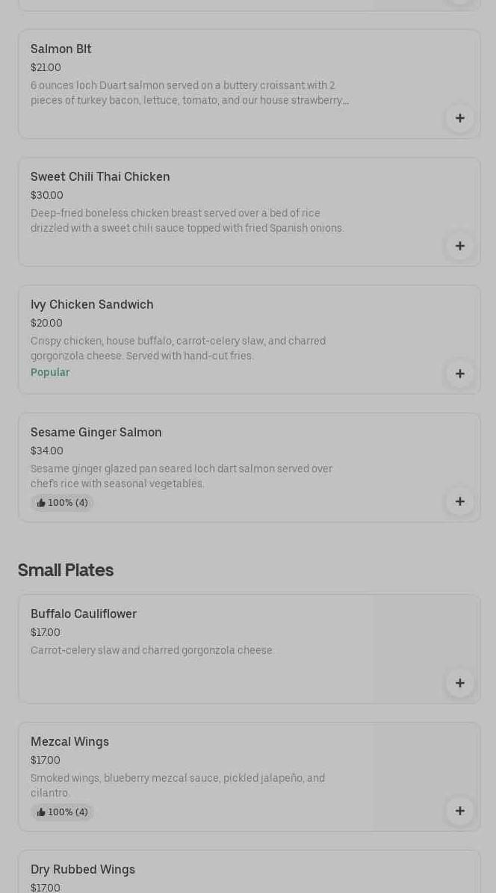Tap plus button on Mezcal Wings
The width and height of the screenshot is (496, 893).
click(459, 811)
